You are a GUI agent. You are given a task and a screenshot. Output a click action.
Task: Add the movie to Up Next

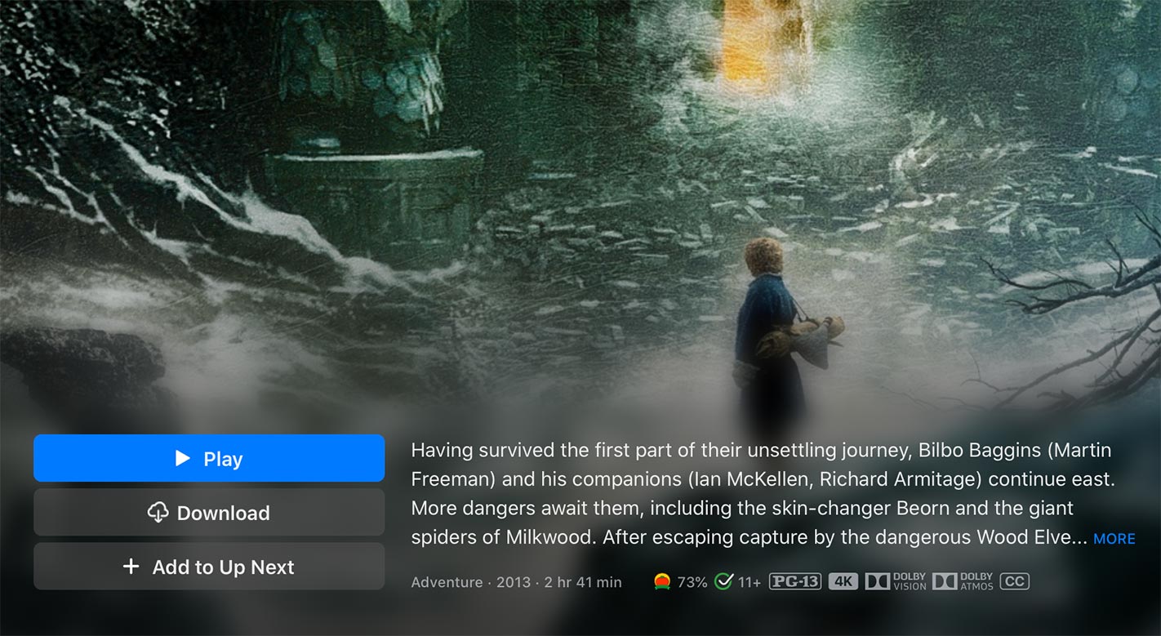pyautogui.click(x=209, y=567)
